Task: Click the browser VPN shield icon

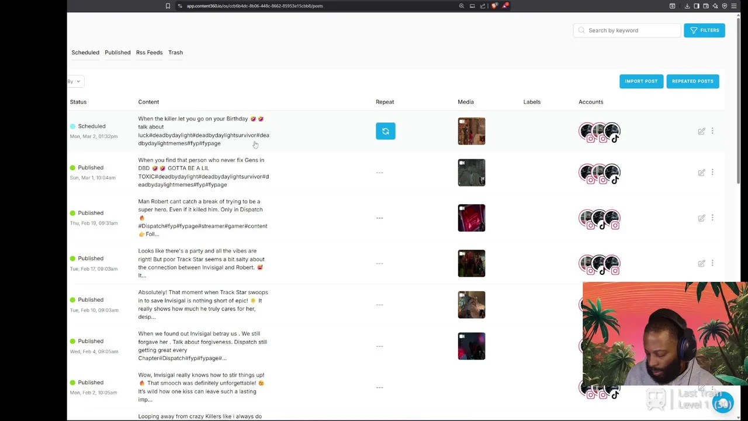Action: pos(725,6)
